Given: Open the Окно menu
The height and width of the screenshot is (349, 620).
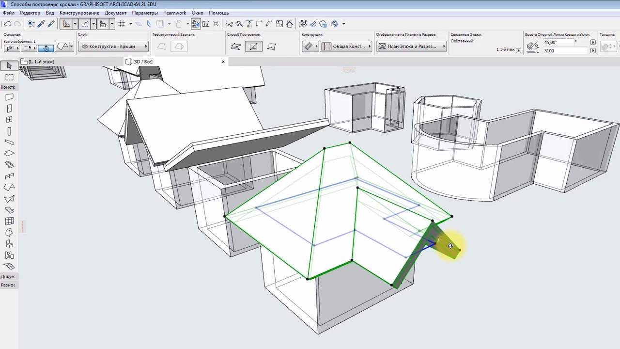Looking at the screenshot, I should [x=197, y=13].
